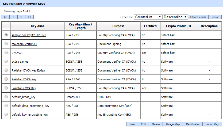Click the Key Alias column header
Viewport: 223px width, 128px height.
38,26
